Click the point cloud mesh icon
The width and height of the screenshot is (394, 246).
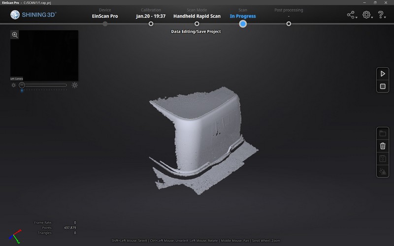coord(383,172)
